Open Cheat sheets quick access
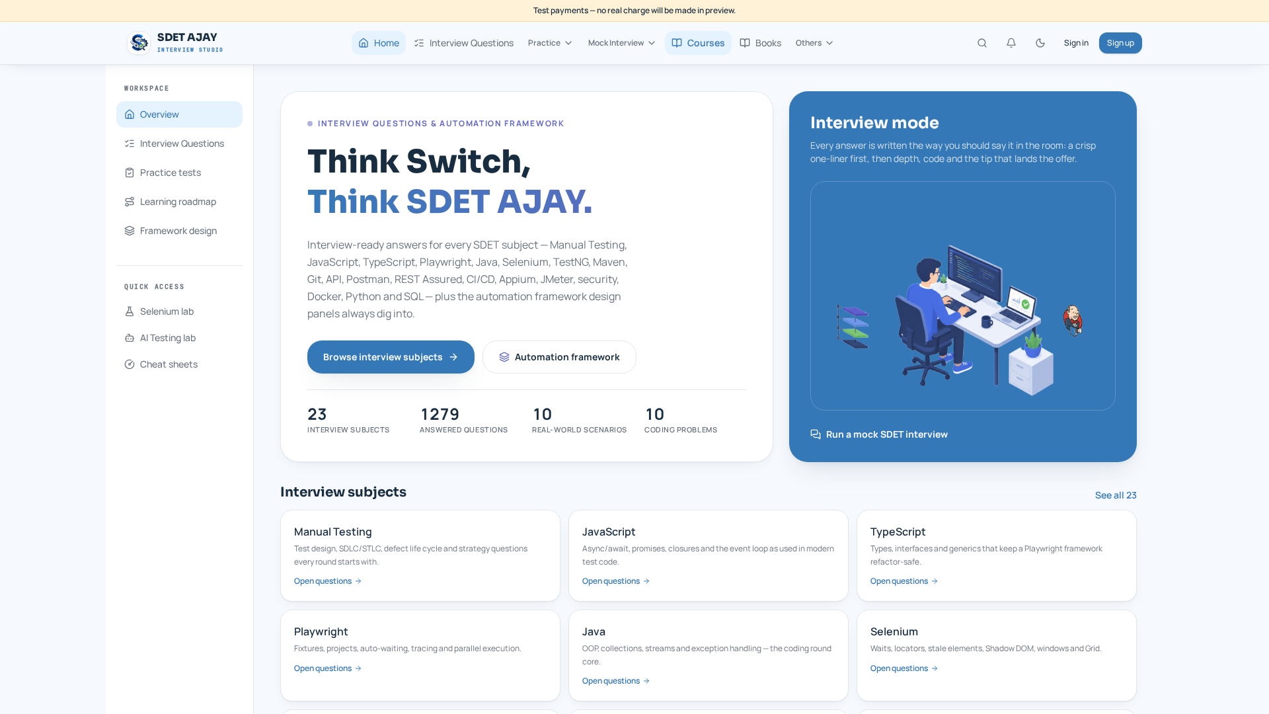 point(179,364)
